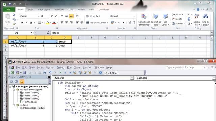Click Delete button in Cells group

coord(178,19)
